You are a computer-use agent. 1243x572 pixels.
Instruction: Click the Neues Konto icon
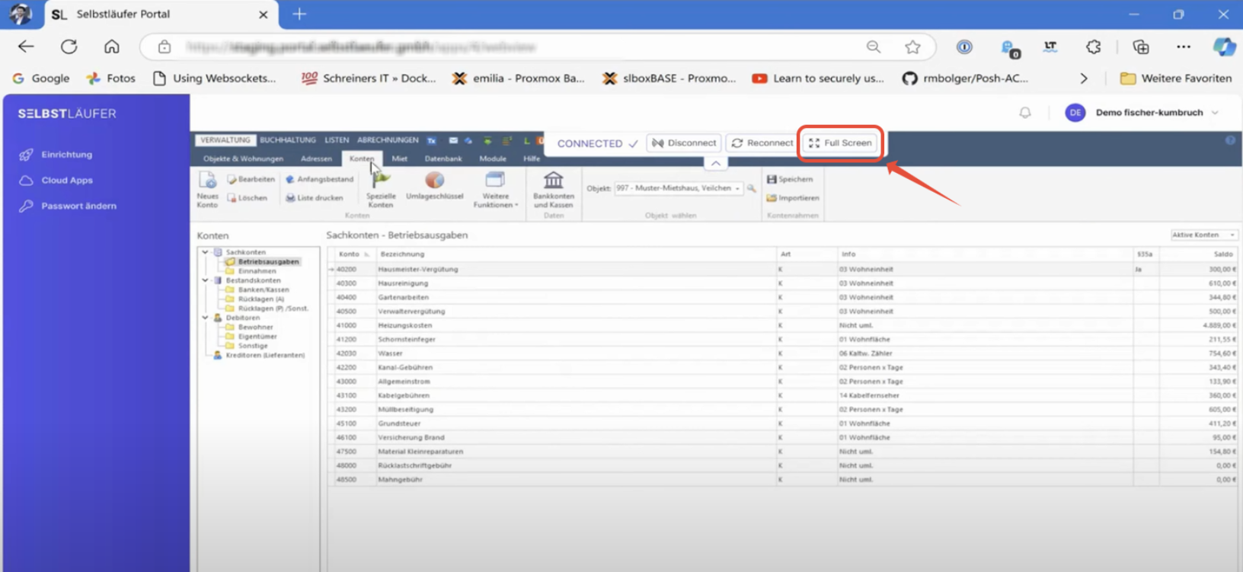point(207,181)
